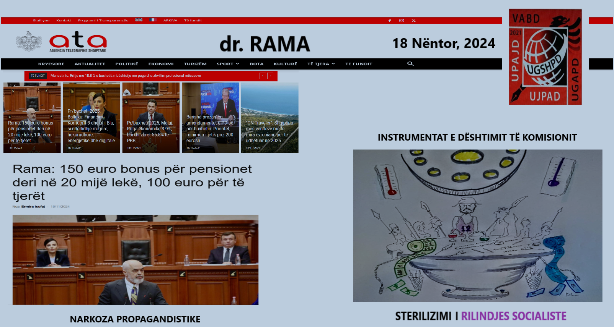The height and width of the screenshot is (327, 614).
Task: Switch language using the UK flag
Action: coord(139,20)
